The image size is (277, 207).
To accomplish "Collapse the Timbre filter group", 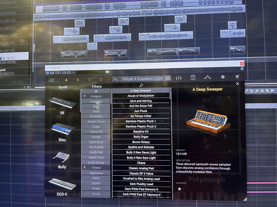I will click(x=85, y=168).
